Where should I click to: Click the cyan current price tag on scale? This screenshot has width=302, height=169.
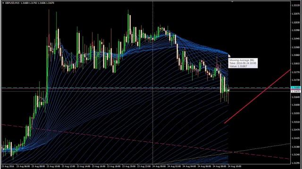pyautogui.click(x=296, y=88)
